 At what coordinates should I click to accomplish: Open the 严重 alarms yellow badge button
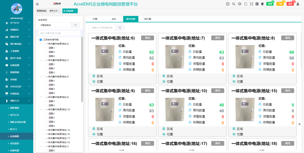pyautogui.click(x=280, y=4)
